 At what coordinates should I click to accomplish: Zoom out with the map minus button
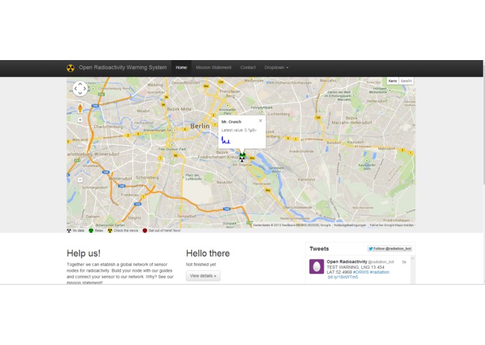(x=80, y=179)
